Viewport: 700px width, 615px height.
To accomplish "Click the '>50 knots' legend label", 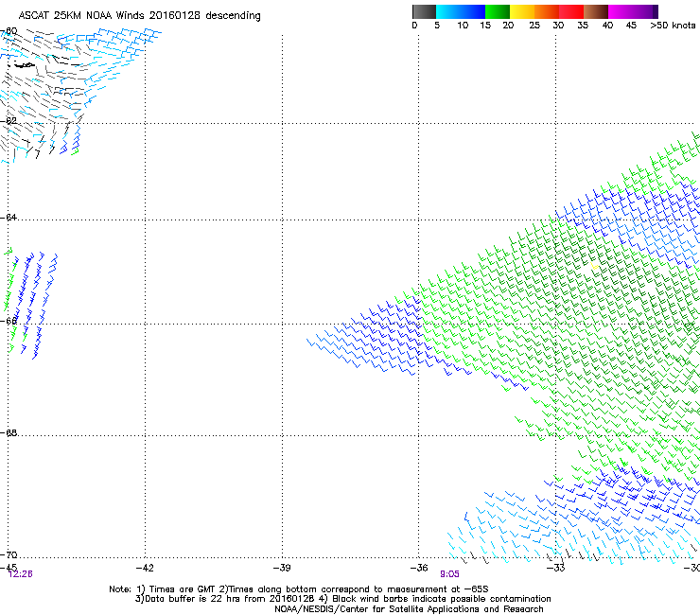I will point(673,26).
